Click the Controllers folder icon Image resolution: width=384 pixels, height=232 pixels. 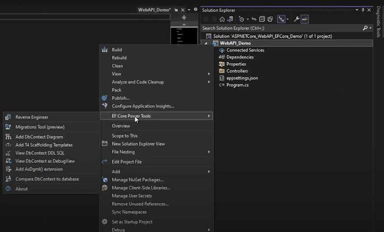click(x=222, y=71)
